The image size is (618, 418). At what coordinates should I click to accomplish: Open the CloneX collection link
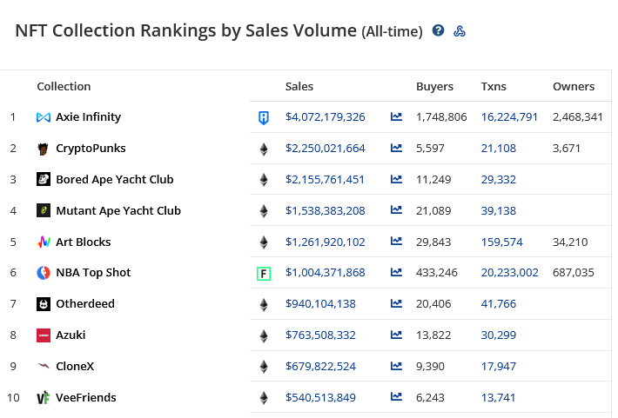75,367
